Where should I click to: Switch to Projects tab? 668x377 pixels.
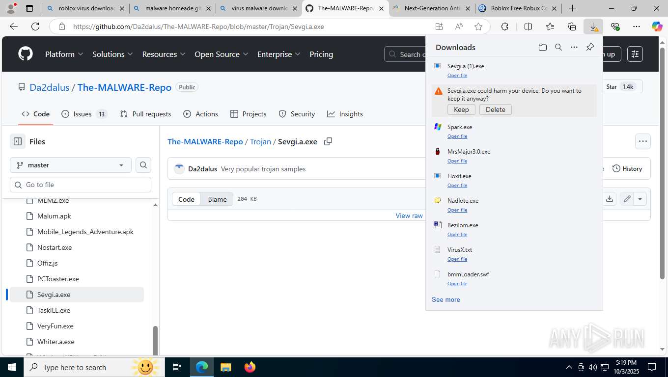pos(248,114)
